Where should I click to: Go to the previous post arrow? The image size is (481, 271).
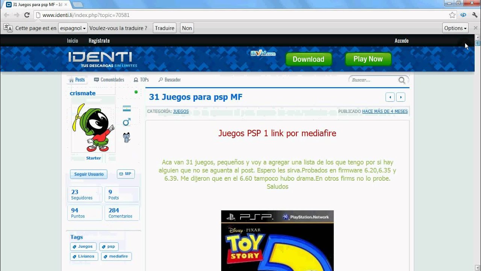click(x=390, y=97)
